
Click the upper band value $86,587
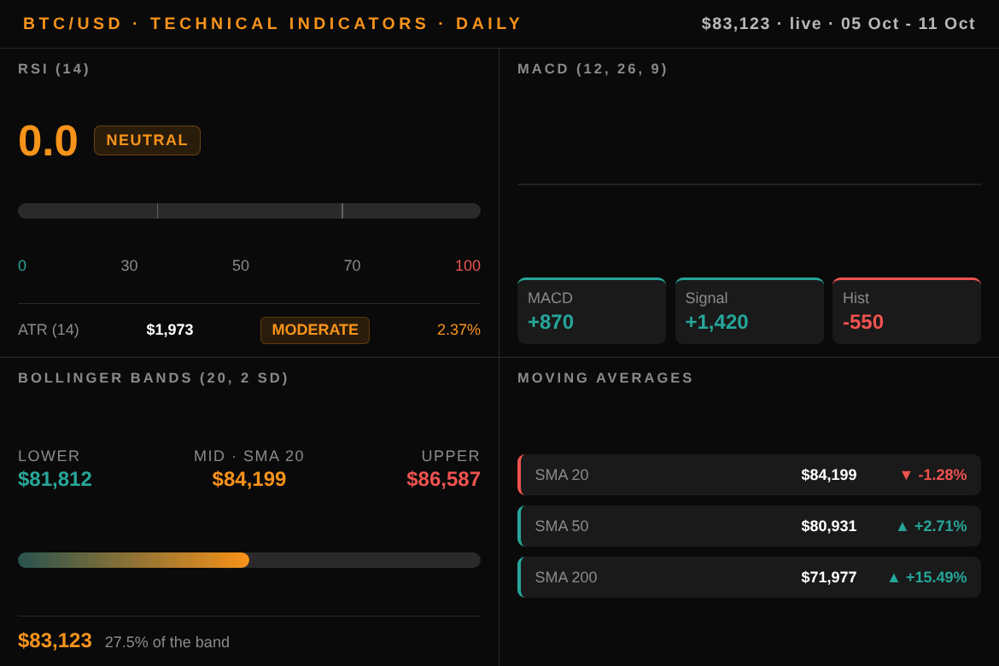(x=443, y=479)
